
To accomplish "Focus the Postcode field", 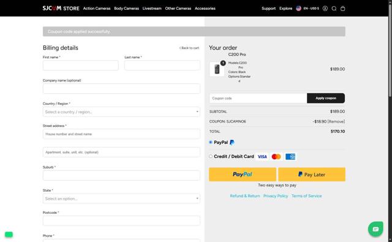I will pos(121,221).
